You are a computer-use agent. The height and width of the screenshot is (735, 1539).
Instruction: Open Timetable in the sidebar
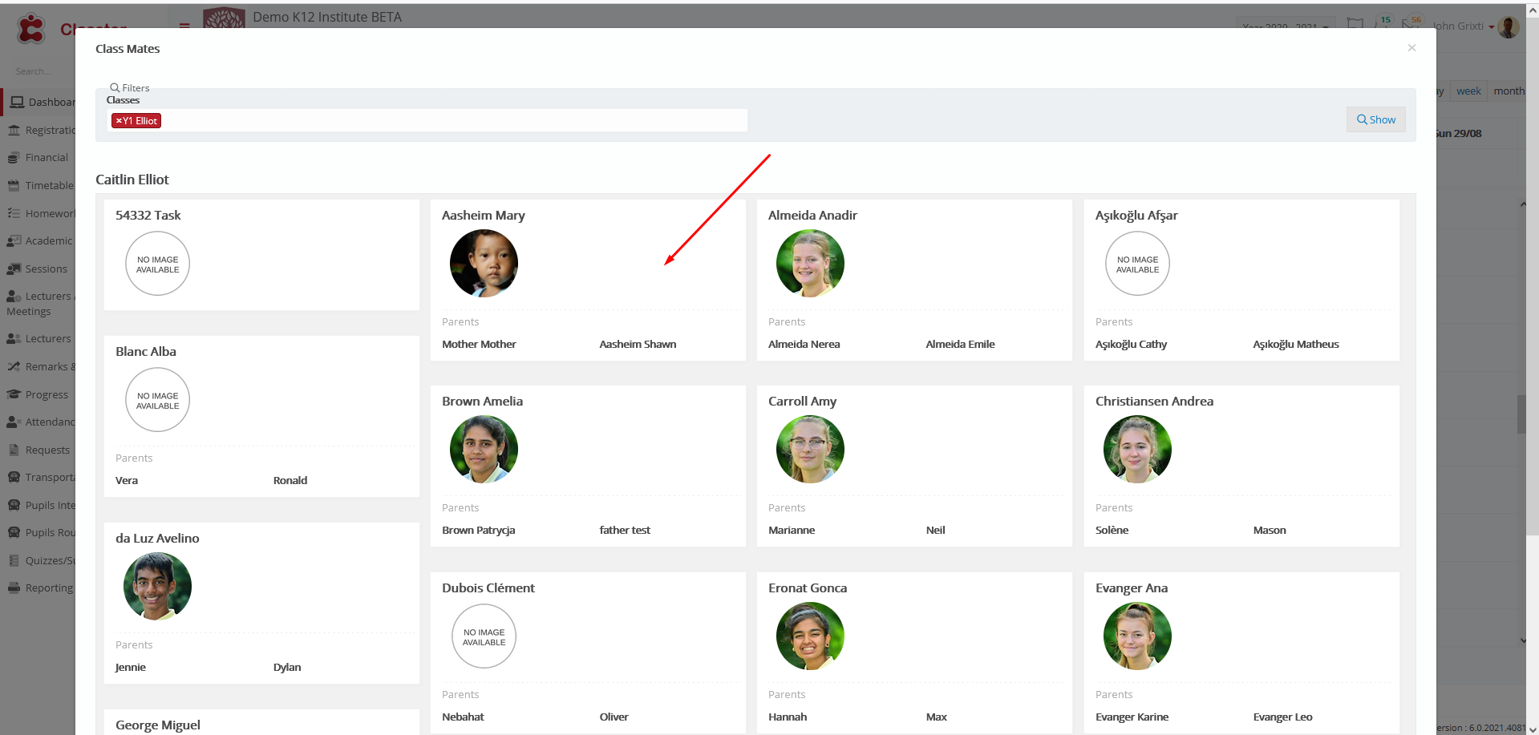[40, 185]
